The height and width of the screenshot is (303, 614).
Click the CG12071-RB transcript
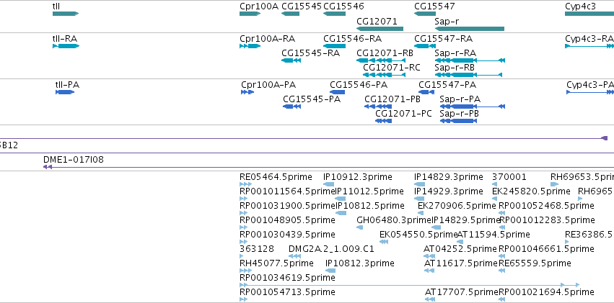(380, 60)
